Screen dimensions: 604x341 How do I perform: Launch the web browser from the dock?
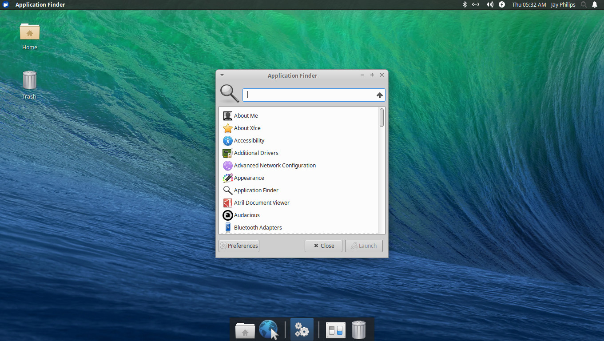tap(268, 330)
